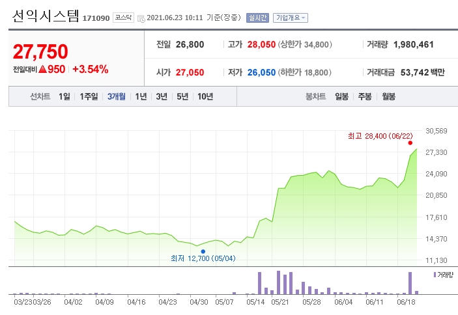Click the lower limit price 18,800
The width and height of the screenshot is (458, 315).
coord(317,72)
